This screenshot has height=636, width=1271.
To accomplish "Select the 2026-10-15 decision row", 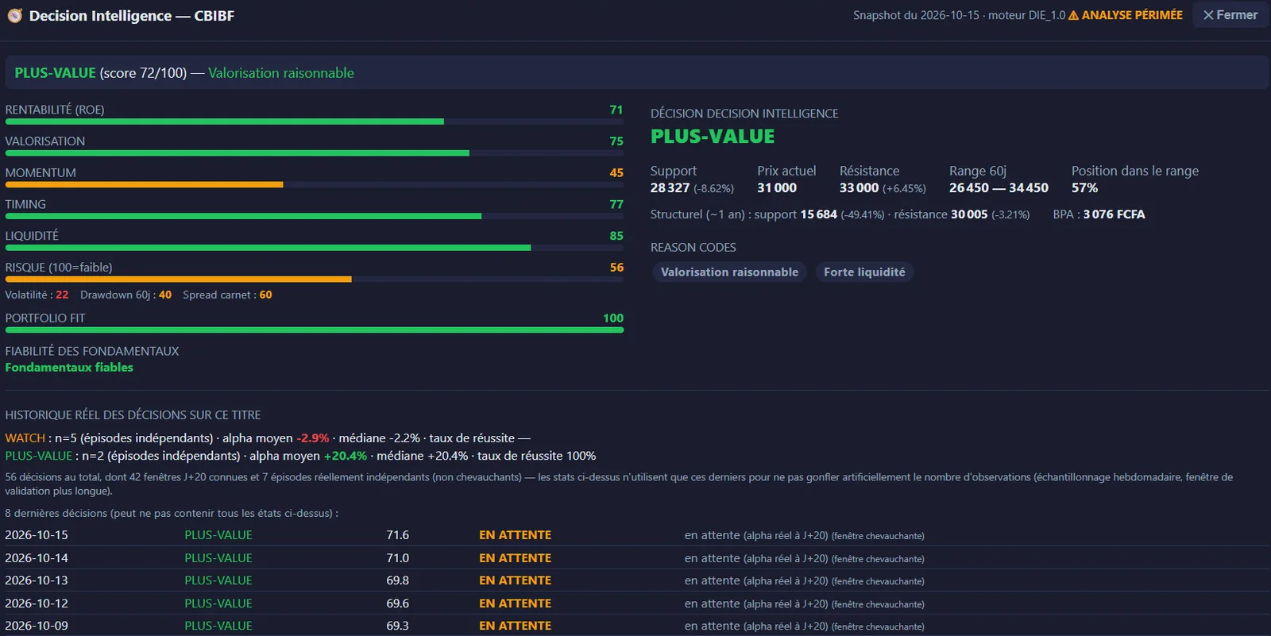I will click(x=635, y=535).
